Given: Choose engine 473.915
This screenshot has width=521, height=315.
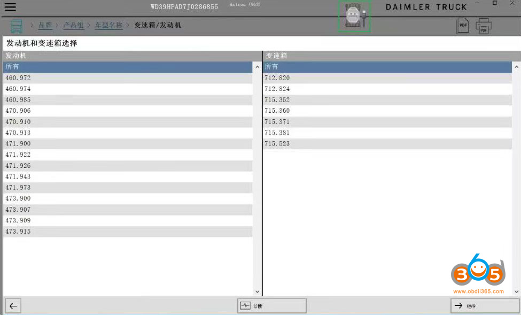Looking at the screenshot, I should pyautogui.click(x=127, y=232).
